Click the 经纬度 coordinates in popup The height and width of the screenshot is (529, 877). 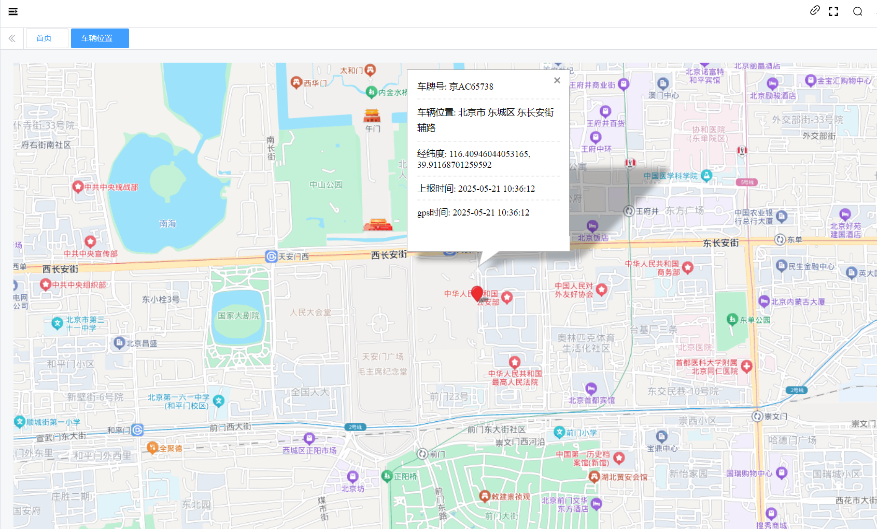[x=474, y=159]
